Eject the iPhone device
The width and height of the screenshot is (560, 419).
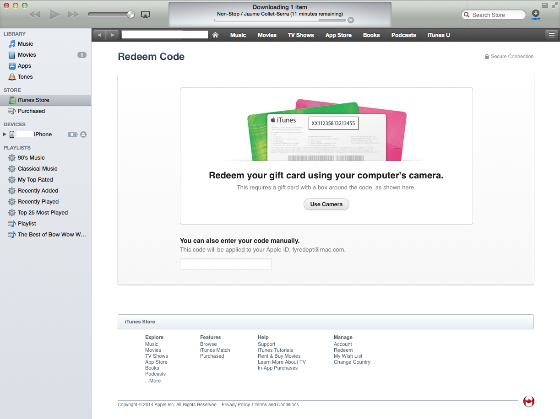[x=83, y=134]
